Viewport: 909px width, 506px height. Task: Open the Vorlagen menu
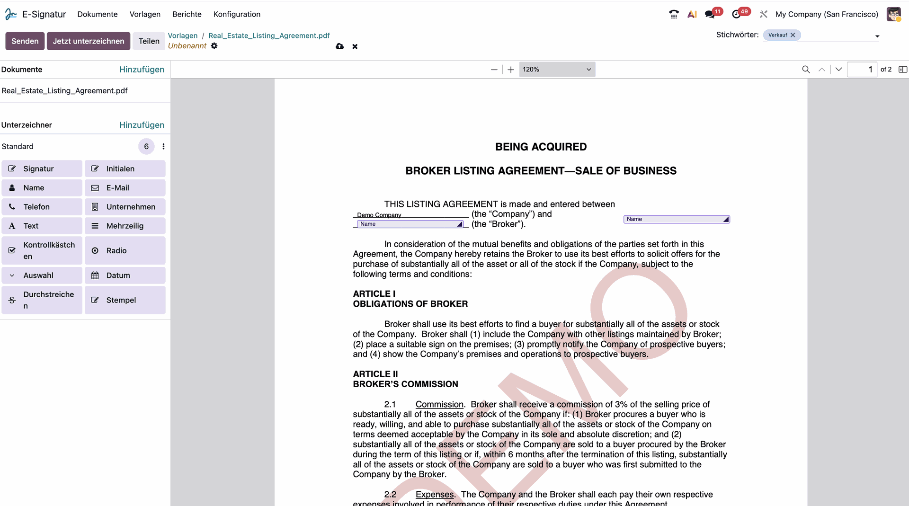pyautogui.click(x=145, y=14)
